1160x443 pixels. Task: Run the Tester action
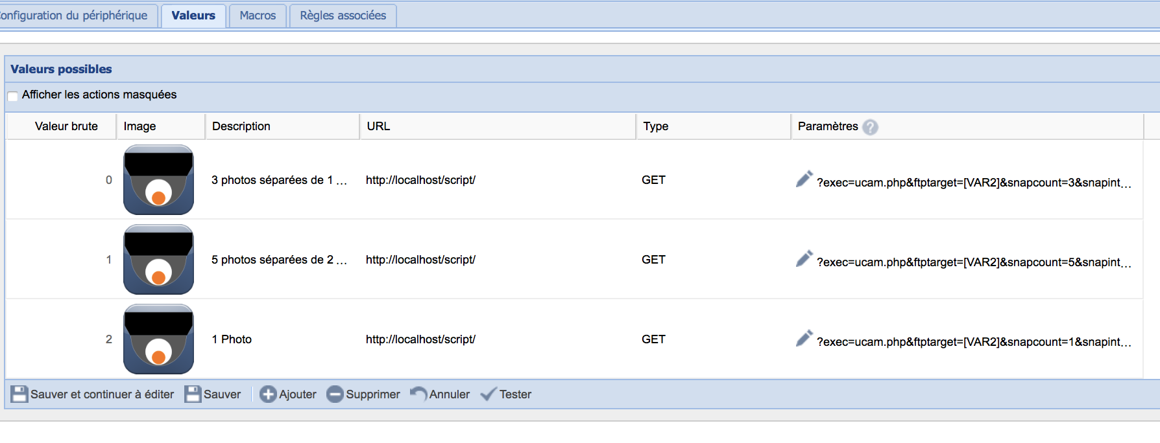point(506,394)
